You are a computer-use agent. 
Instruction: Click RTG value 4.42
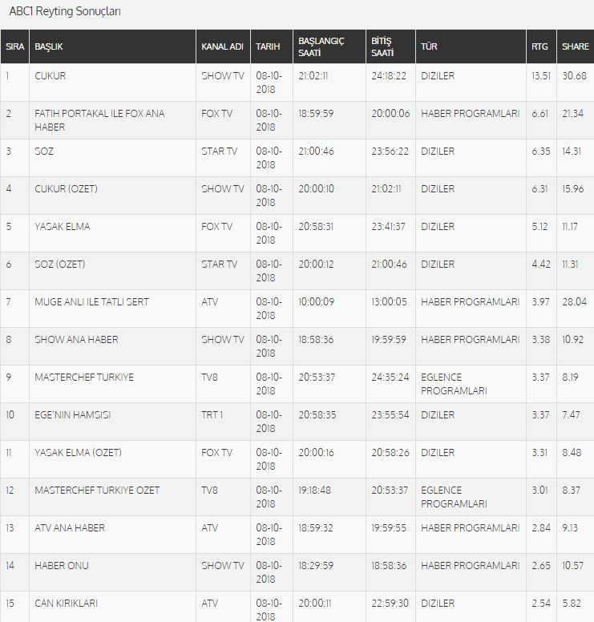click(541, 265)
